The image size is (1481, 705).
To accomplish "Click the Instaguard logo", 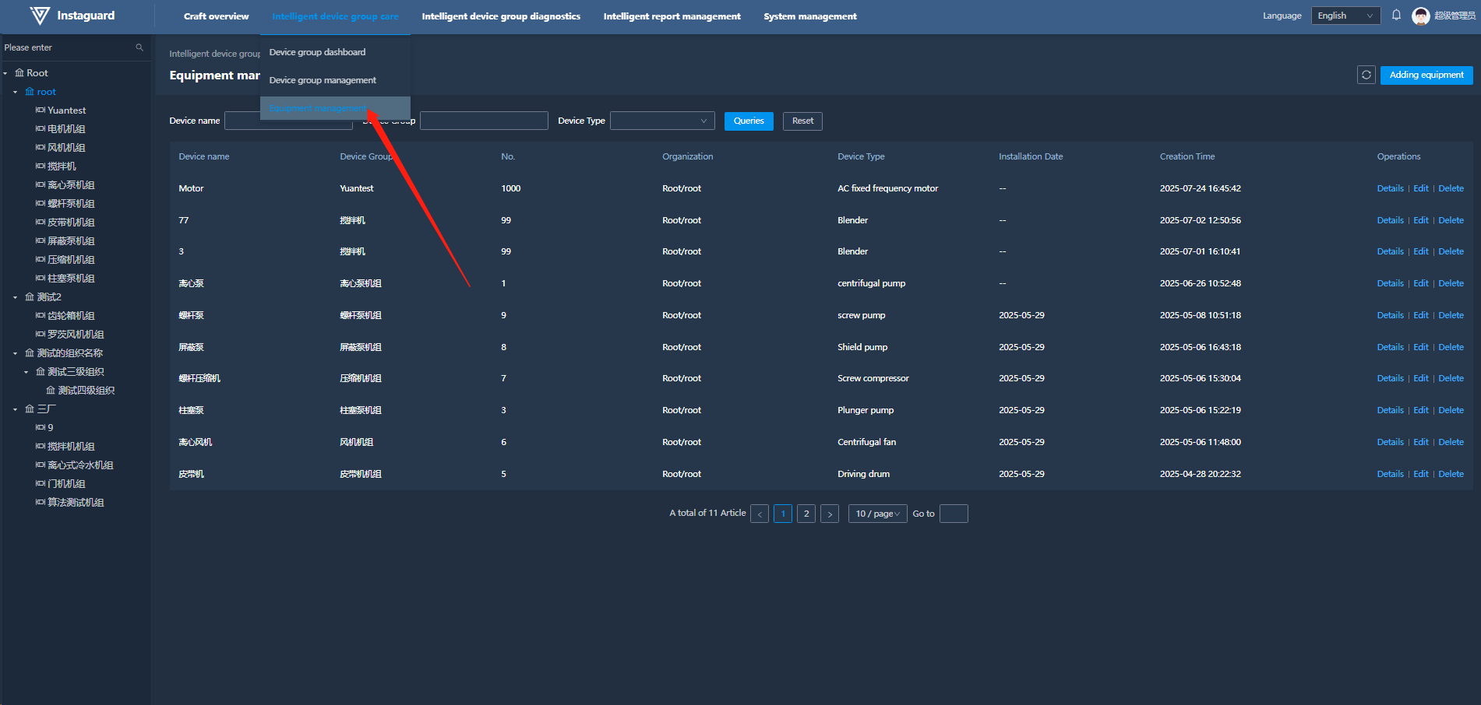I will pos(72,16).
